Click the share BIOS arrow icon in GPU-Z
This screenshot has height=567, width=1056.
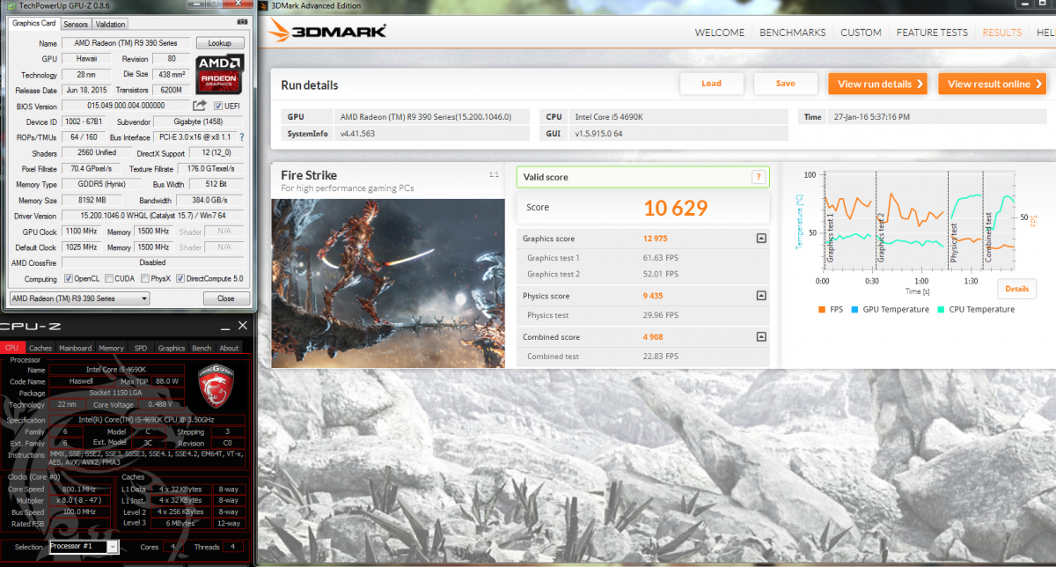(x=200, y=106)
